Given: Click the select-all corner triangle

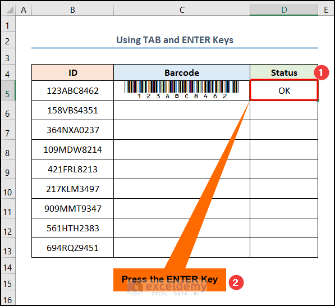Looking at the screenshot, I should pyautogui.click(x=10, y=10).
